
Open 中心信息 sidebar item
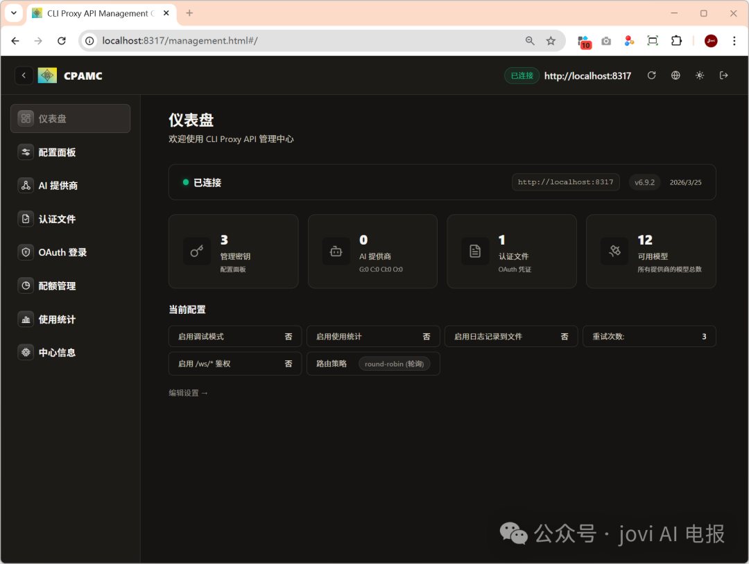(70, 353)
